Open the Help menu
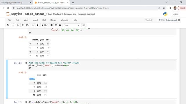The width and height of the screenshot is (186, 104). click(x=75, y=20)
